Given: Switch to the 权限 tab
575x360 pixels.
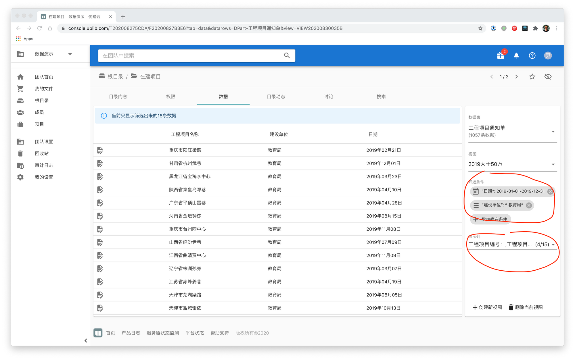Looking at the screenshot, I should pos(170,97).
